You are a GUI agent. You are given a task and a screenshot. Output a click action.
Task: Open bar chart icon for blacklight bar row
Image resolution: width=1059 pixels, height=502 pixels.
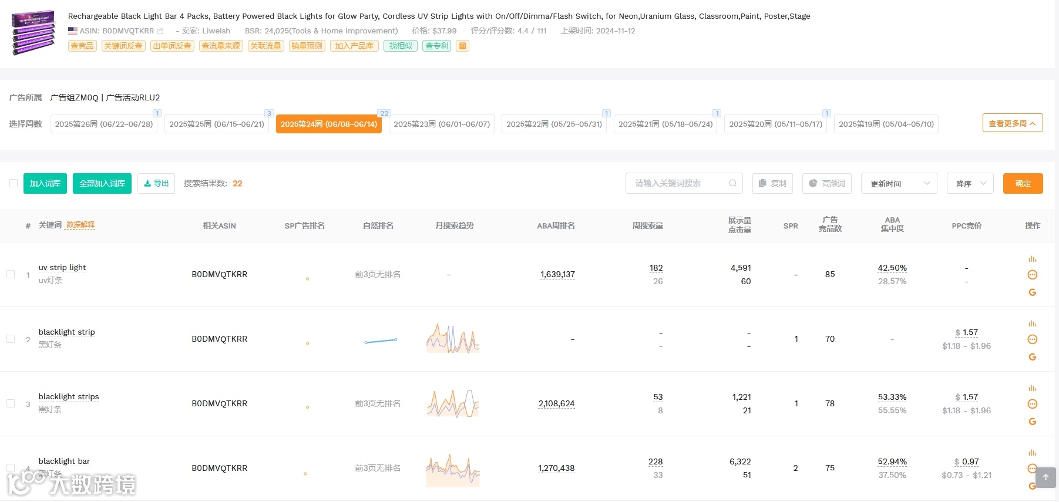coord(1032,453)
